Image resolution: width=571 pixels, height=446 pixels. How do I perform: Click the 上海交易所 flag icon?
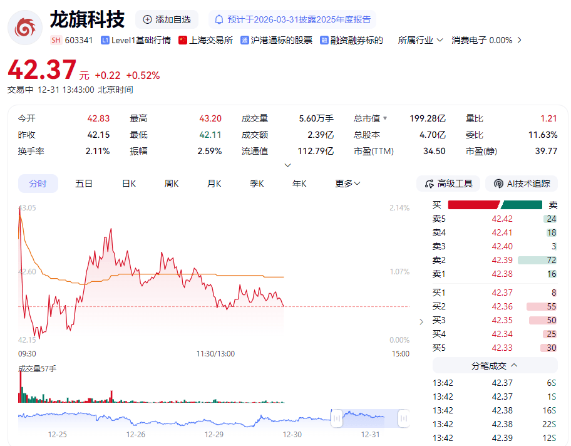coord(183,40)
